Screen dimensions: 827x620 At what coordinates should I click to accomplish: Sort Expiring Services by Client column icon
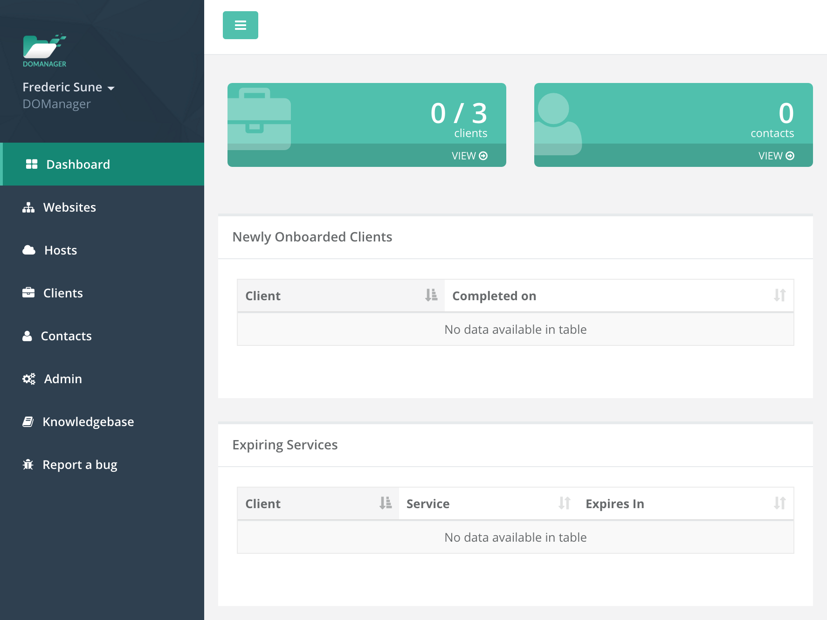click(386, 503)
